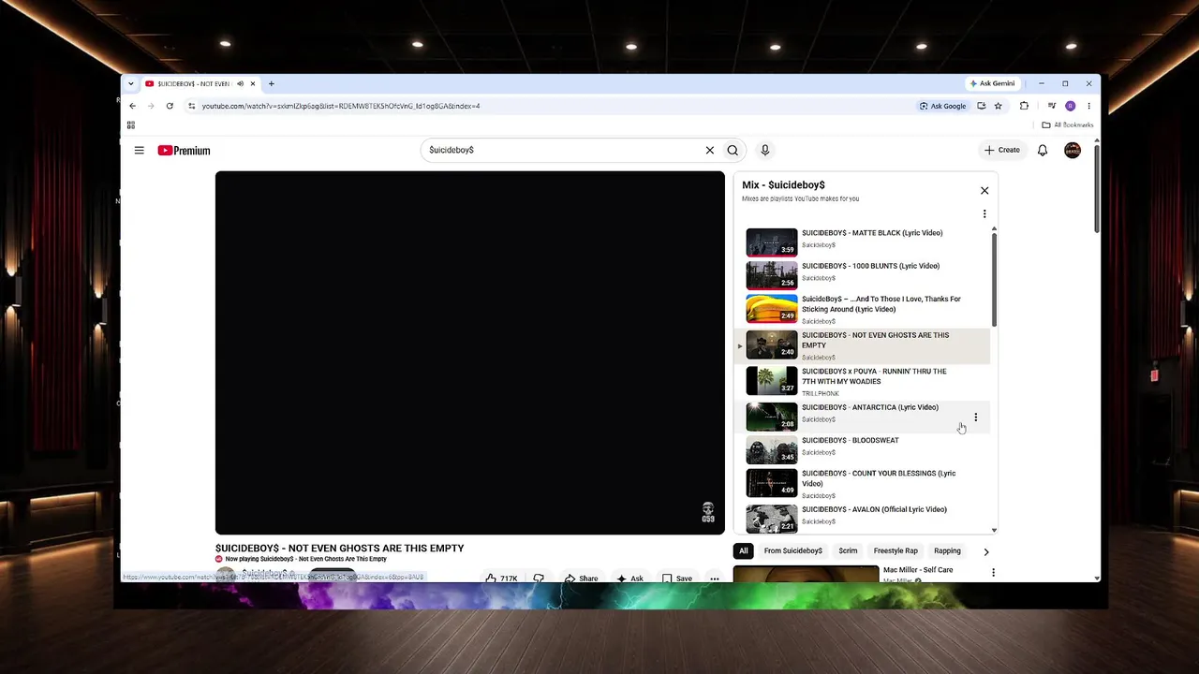This screenshot has height=674, width=1199.
Task: Open YouTube notifications bell
Action: [1042, 150]
